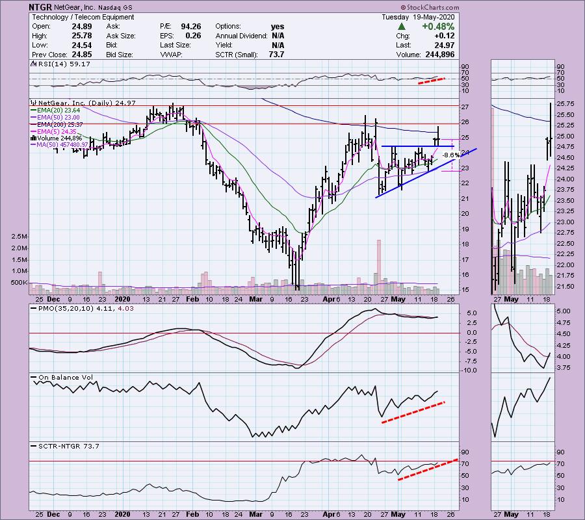The width and height of the screenshot is (585, 520).
Task: Click the EMA(50) 23.00 legend entry
Action: tap(58, 118)
